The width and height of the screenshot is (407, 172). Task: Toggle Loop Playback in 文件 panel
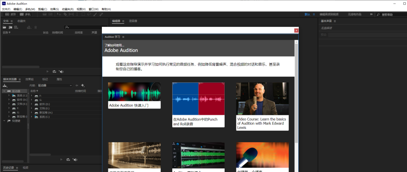point(54,72)
